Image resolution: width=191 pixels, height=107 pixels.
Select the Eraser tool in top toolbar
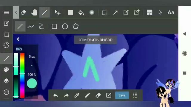pyautogui.click(x=23, y=12)
